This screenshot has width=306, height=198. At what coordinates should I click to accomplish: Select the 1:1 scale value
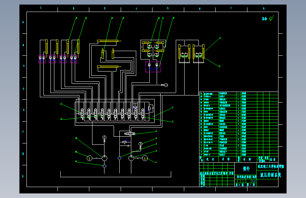pyautogui.click(x=254, y=181)
